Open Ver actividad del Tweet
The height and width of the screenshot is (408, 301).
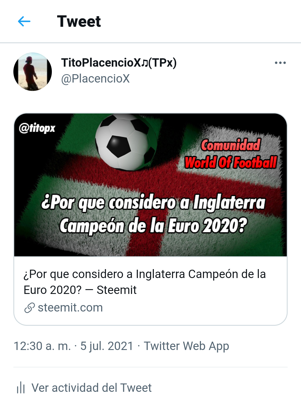[91, 388]
